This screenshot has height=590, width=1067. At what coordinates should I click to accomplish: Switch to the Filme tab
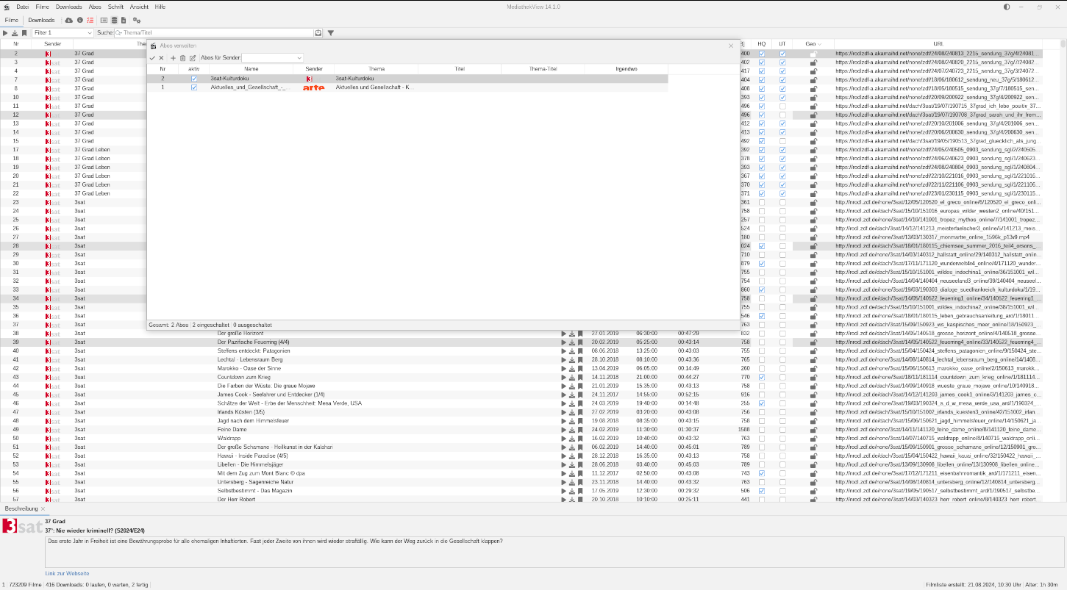point(12,20)
